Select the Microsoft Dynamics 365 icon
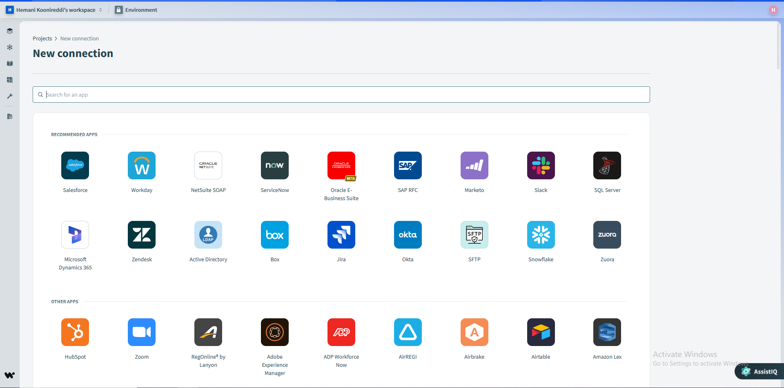 tap(75, 235)
